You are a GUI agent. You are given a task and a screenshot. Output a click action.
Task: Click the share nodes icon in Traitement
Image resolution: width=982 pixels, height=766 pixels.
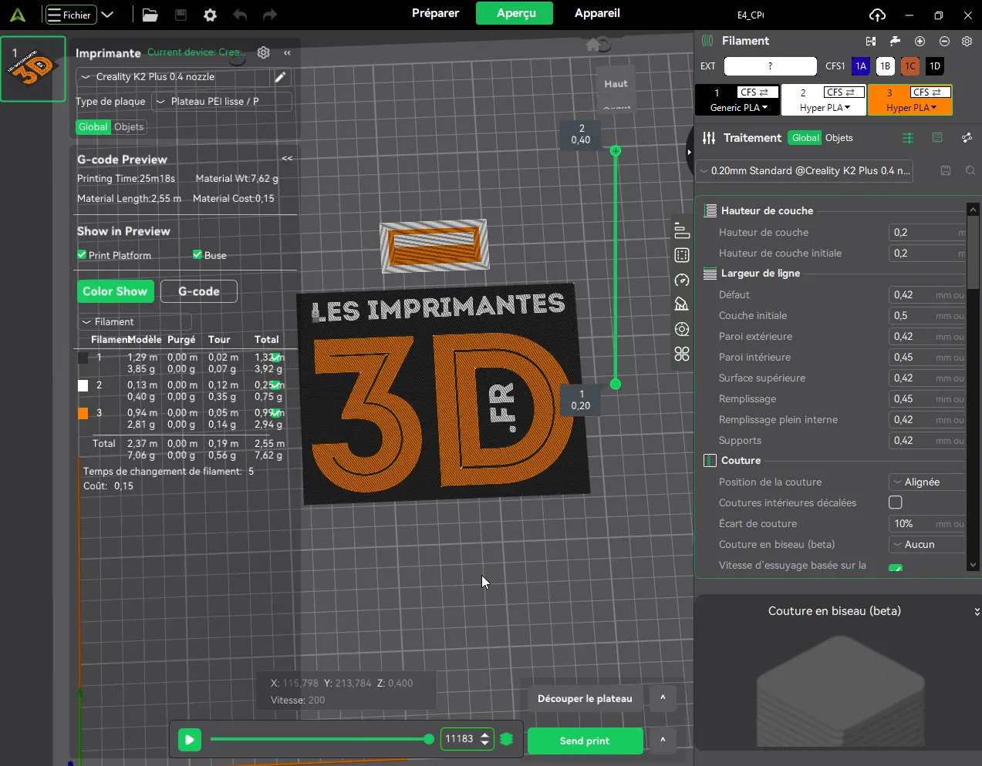(x=967, y=138)
